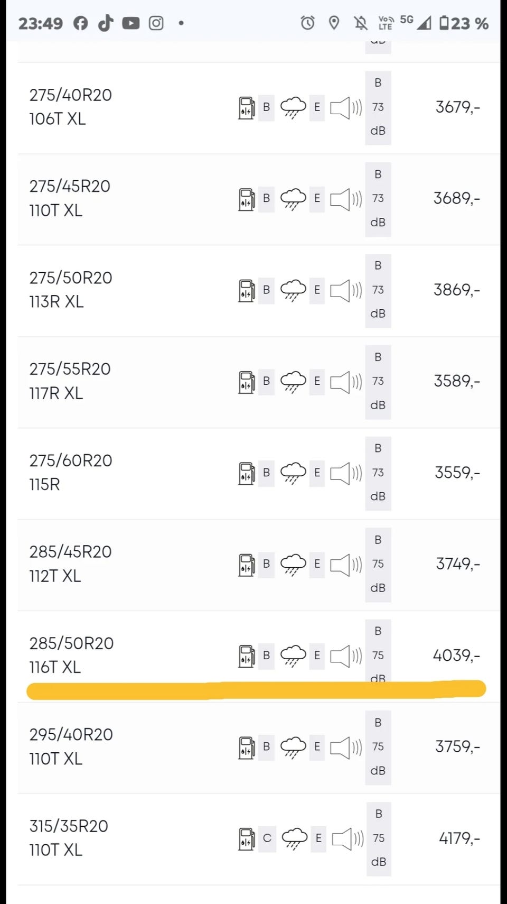
Task: Tap the 4179,- price for 315/35R20
Action: [x=459, y=838]
